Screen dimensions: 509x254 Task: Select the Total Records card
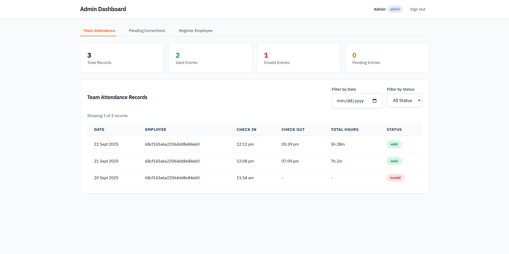tap(122, 58)
